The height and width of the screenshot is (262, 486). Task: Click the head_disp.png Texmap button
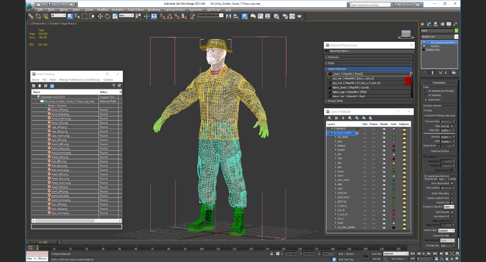tap(439, 116)
